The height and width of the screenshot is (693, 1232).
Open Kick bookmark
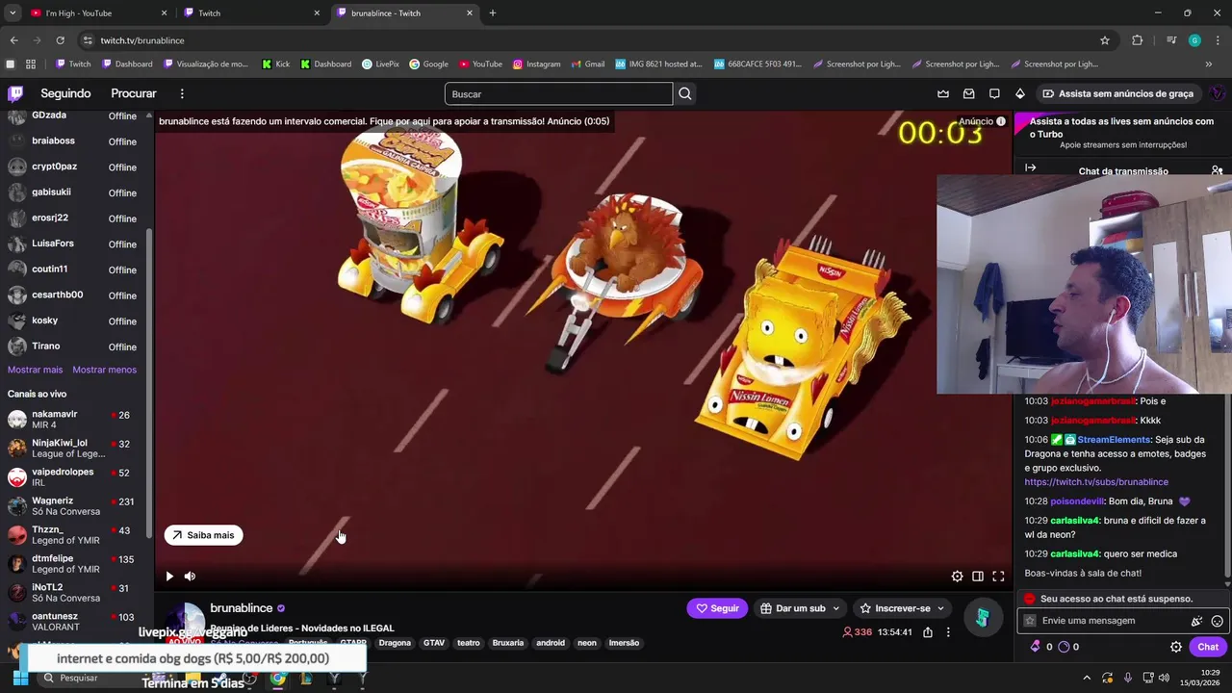[x=274, y=64]
